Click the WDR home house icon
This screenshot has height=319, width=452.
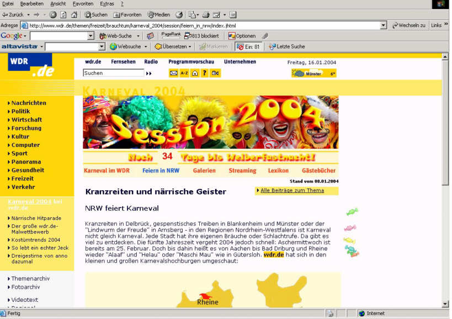point(195,73)
